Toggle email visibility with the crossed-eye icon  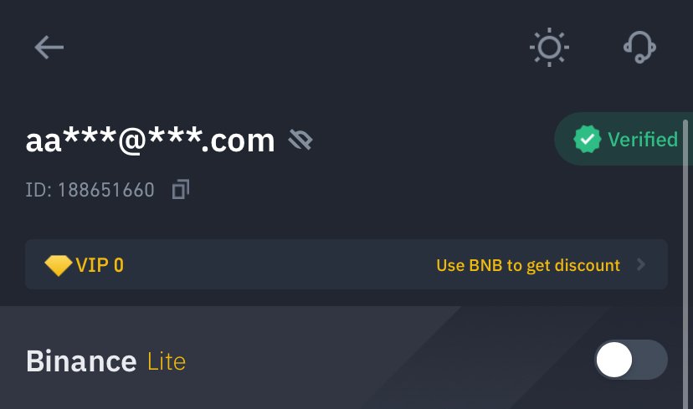[300, 140]
